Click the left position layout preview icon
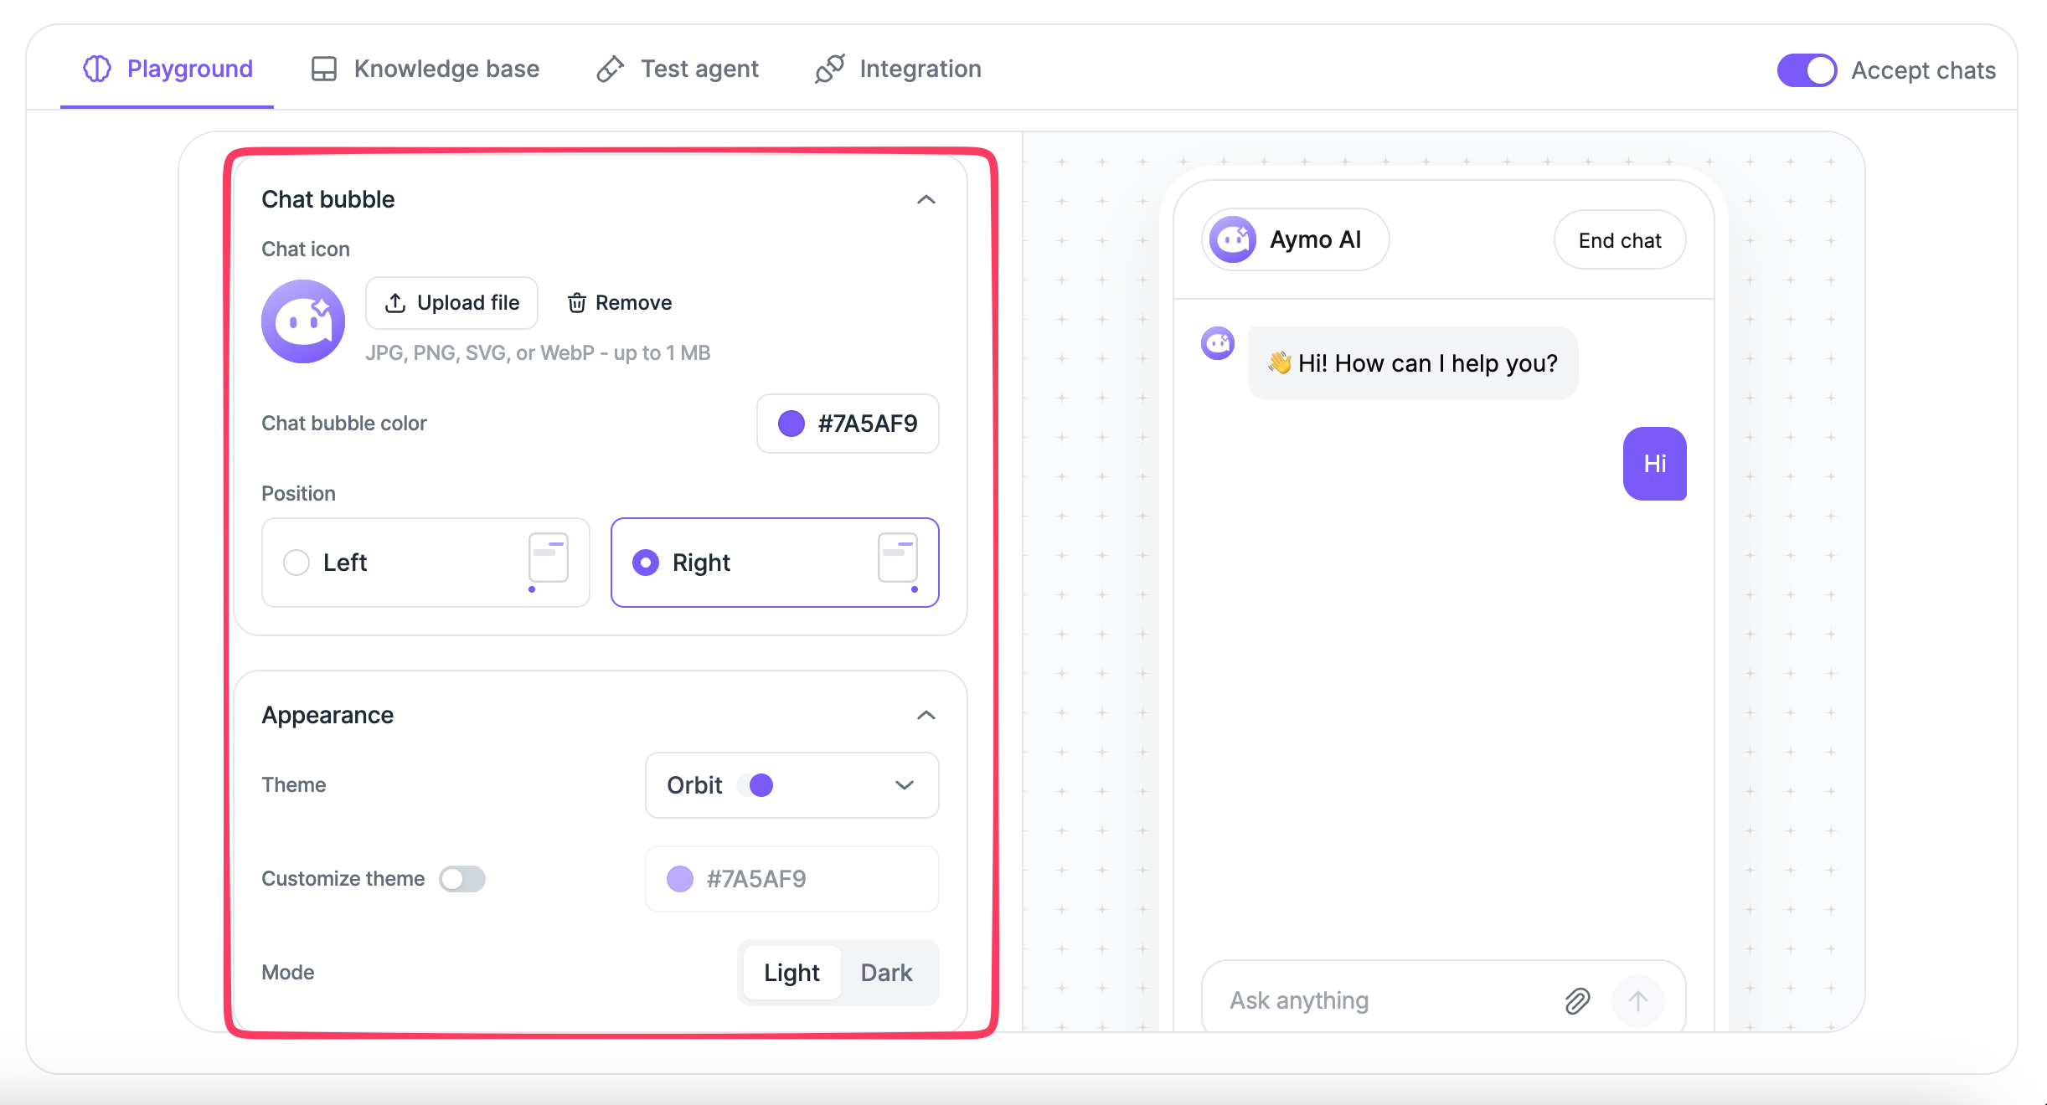The height and width of the screenshot is (1105, 2047). 548,562
